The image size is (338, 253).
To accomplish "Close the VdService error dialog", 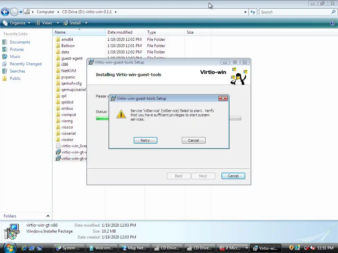I will tap(223, 98).
